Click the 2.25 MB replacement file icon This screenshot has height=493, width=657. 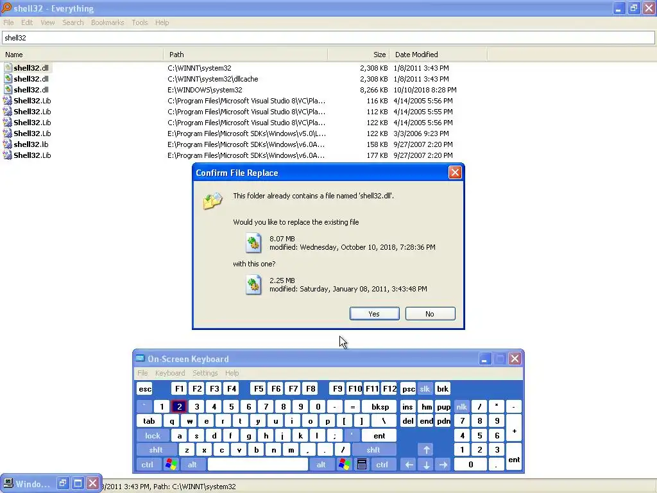pos(253,284)
